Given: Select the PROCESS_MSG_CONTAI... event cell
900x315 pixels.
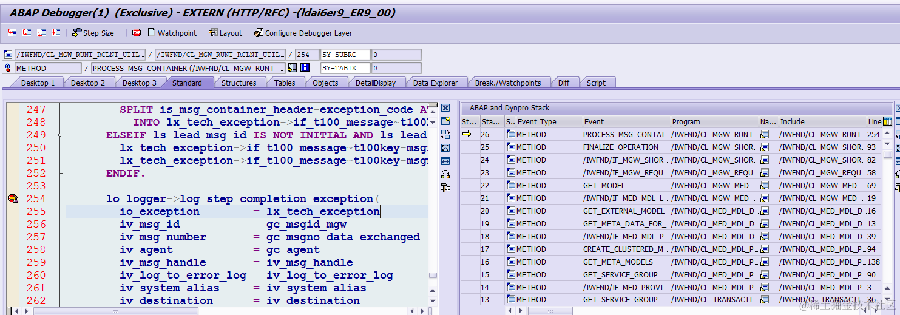Looking at the screenshot, I should point(626,135).
